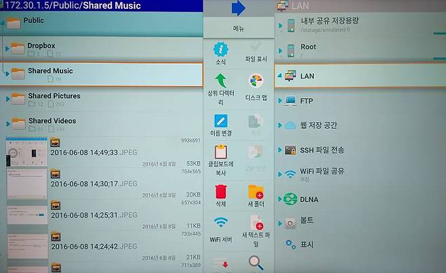Open the 메뉴 header button
The image size is (446, 273).
click(x=239, y=28)
